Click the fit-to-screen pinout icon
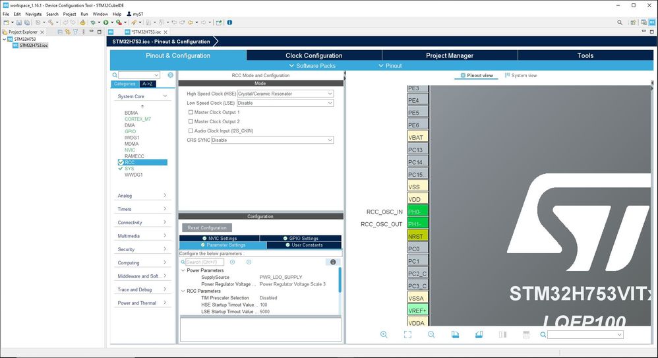The width and height of the screenshot is (658, 358). 407,334
